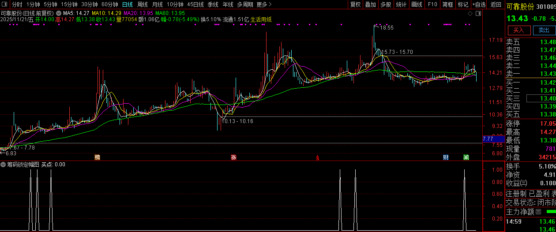Screen dimensions: 556x232
Task: Click the red icon at top-left corner
Action: [x=5, y=4]
